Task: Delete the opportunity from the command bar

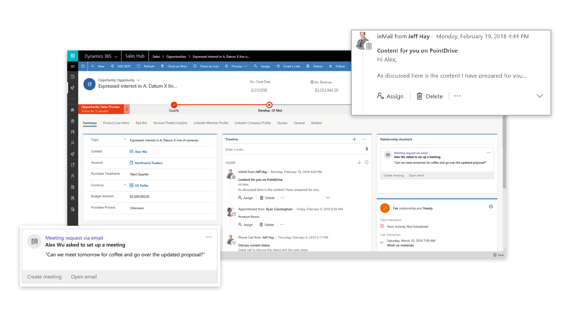Action: [x=314, y=66]
